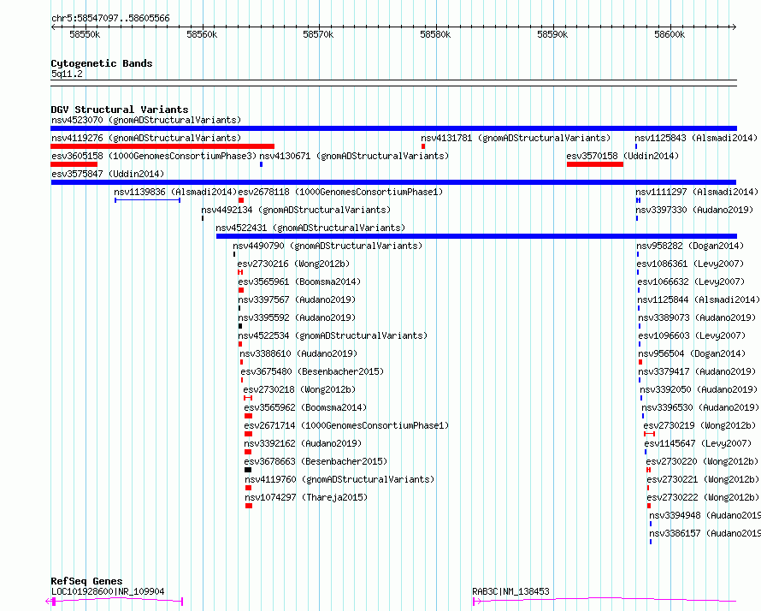This screenshot has width=761, height=611.
Task: Click the red bar of esv3570158
Action: click(595, 164)
